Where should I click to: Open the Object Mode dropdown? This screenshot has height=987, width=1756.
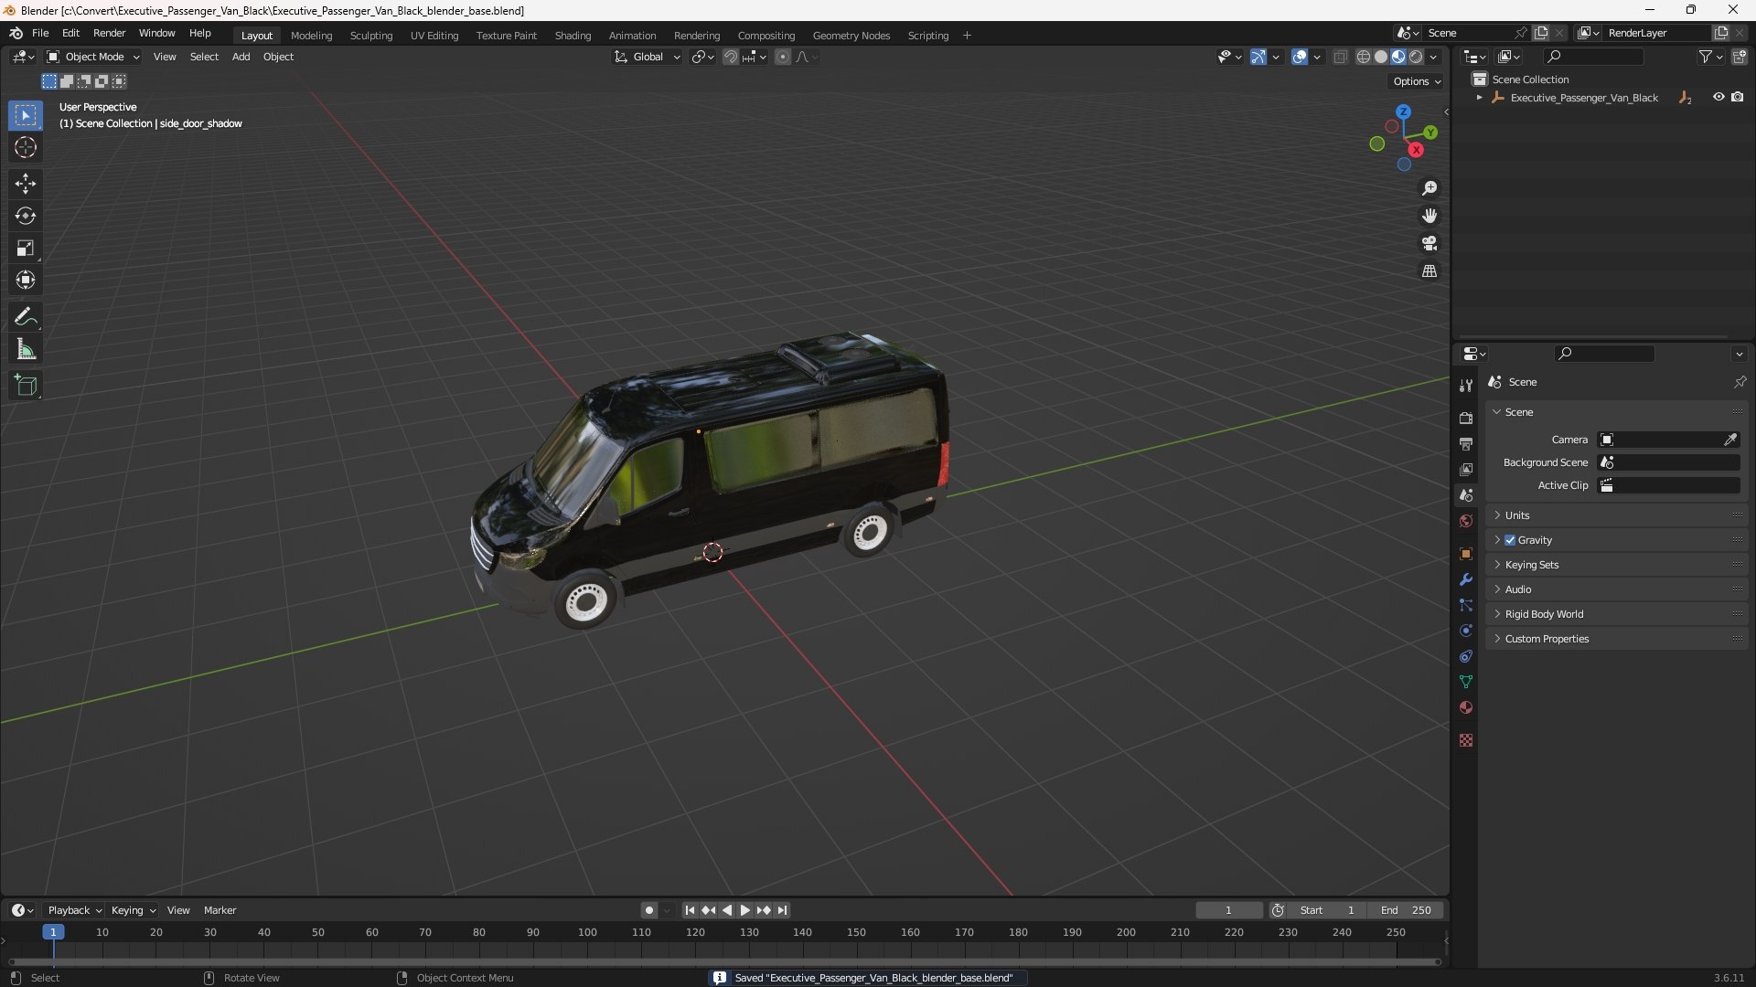93,57
